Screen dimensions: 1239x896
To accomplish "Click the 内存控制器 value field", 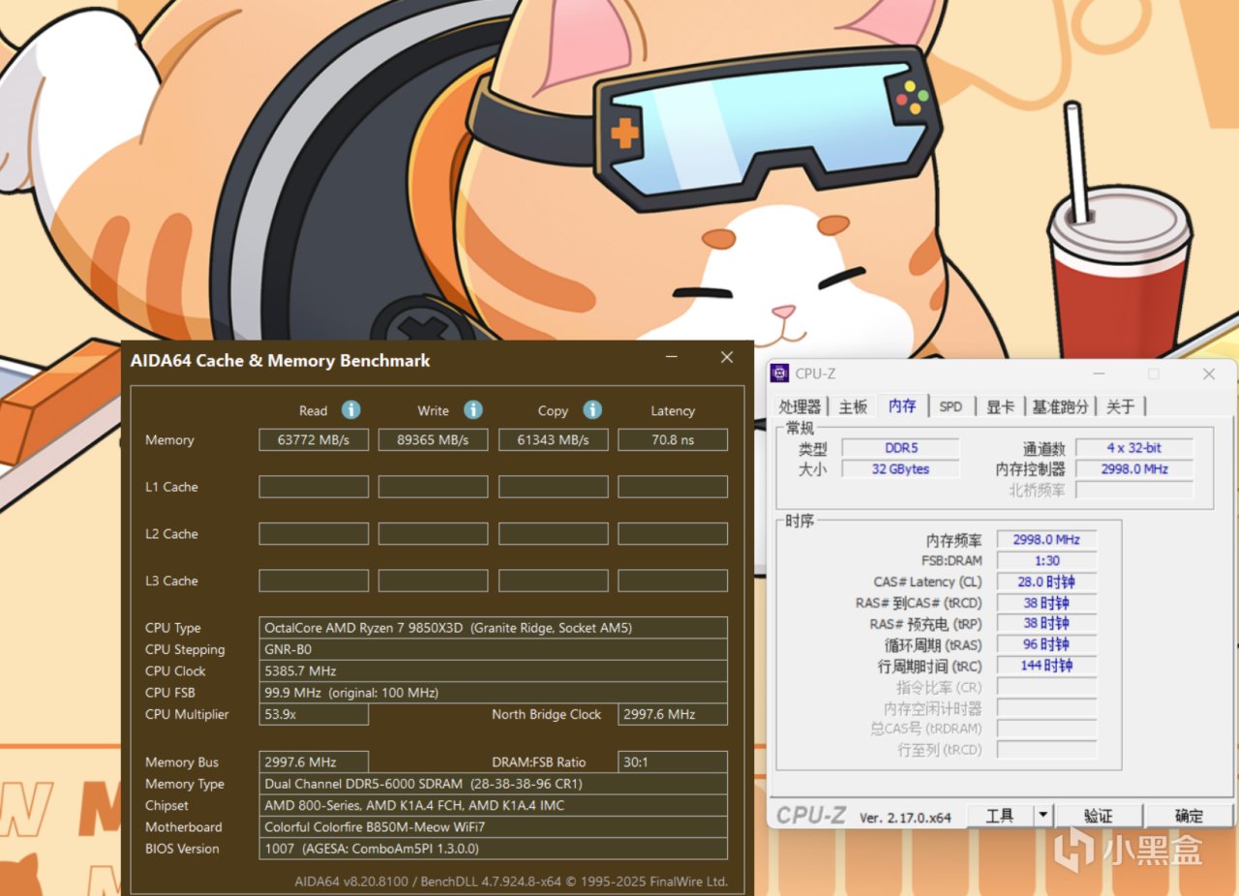I will click(1134, 469).
